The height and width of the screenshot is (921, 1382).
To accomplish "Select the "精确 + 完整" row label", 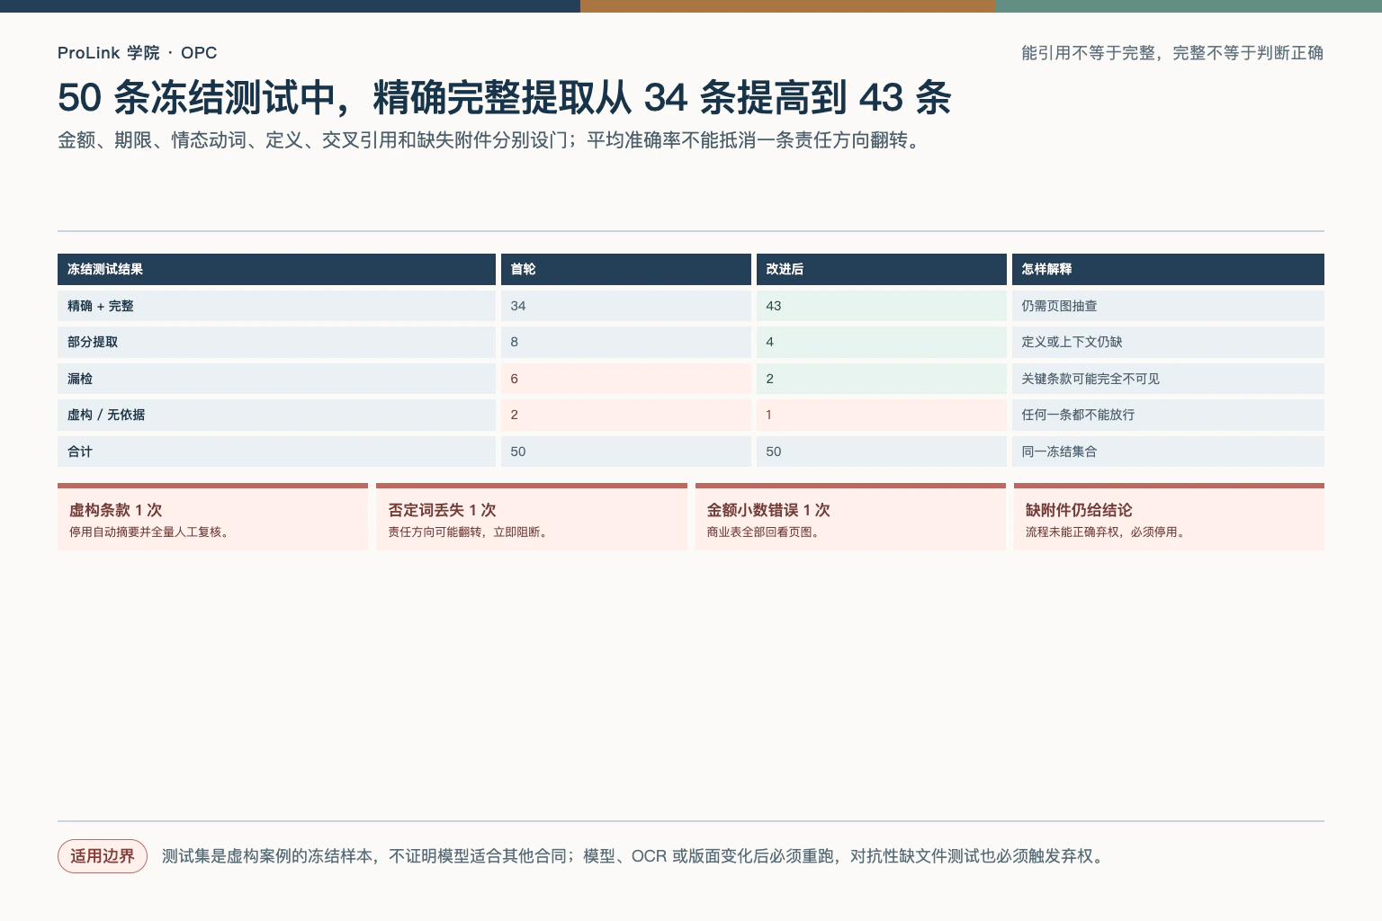I will click(x=101, y=306).
